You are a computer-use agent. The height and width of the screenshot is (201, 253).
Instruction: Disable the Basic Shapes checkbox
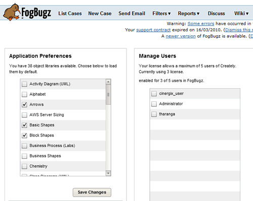pos(24,125)
